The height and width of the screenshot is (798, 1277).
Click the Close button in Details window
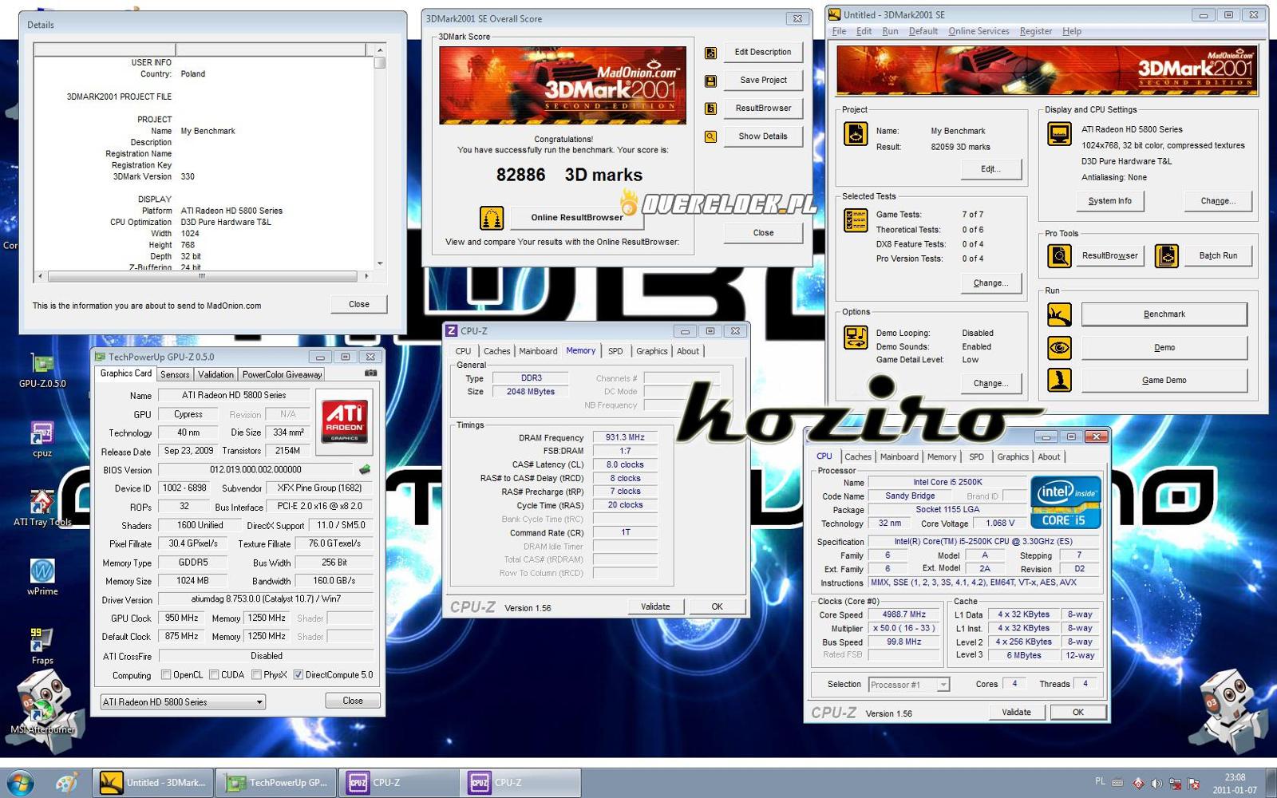(x=359, y=304)
